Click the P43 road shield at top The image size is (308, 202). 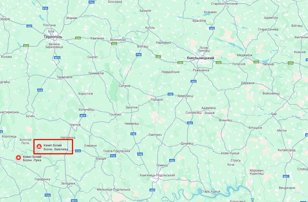pos(92,2)
